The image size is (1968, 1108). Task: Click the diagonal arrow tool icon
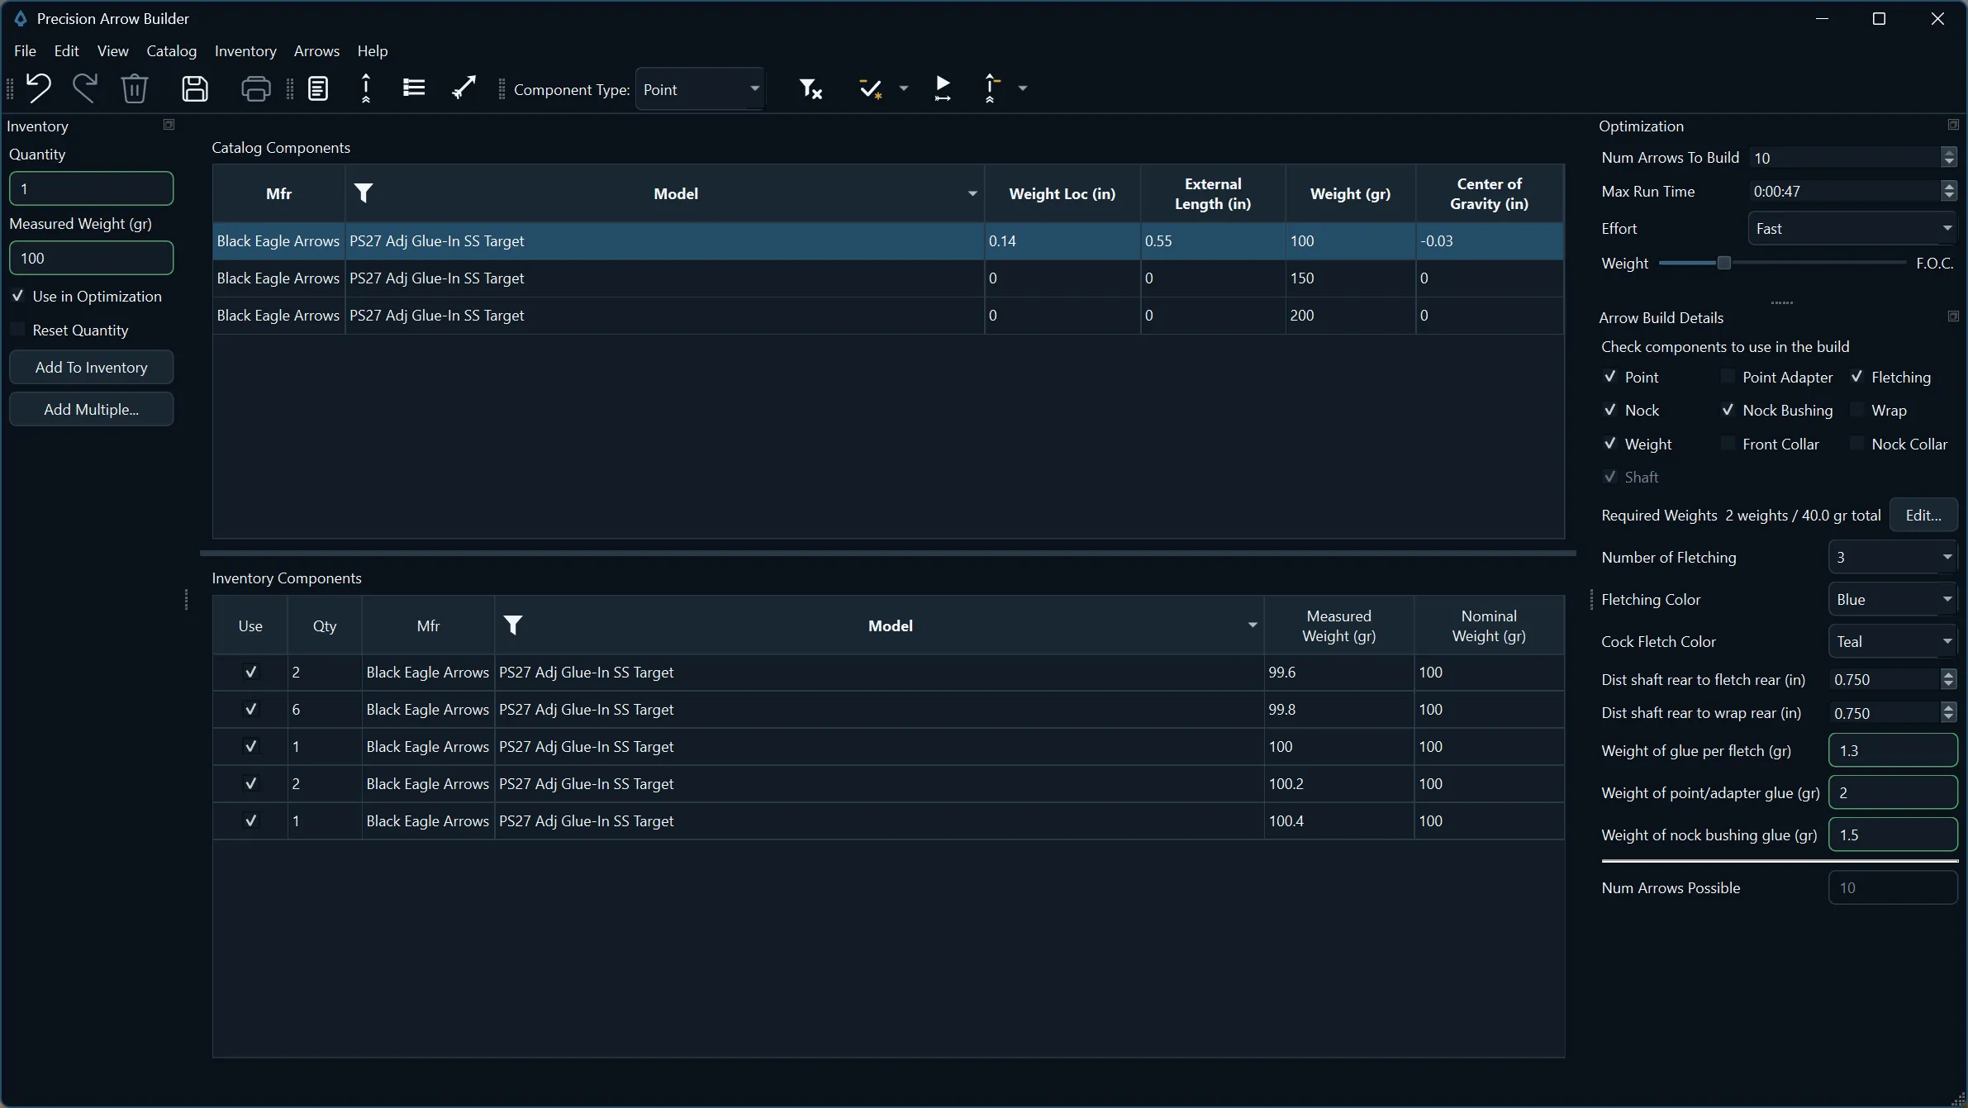pyautogui.click(x=464, y=87)
